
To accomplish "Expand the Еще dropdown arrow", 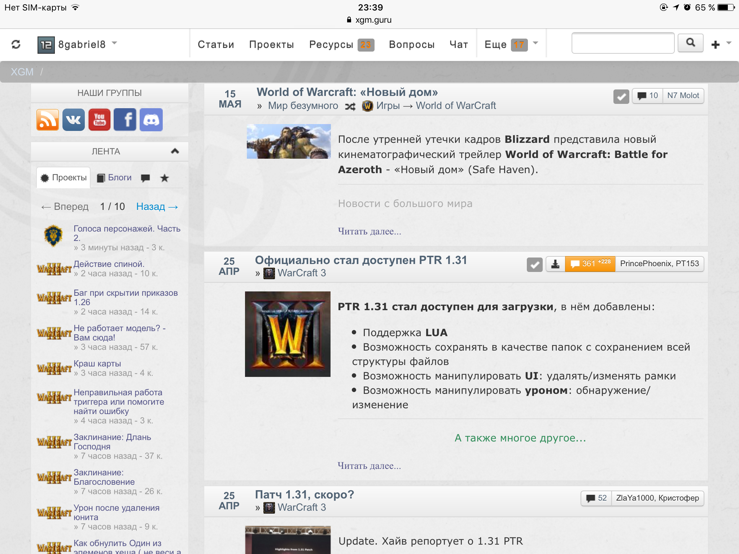I will click(535, 43).
